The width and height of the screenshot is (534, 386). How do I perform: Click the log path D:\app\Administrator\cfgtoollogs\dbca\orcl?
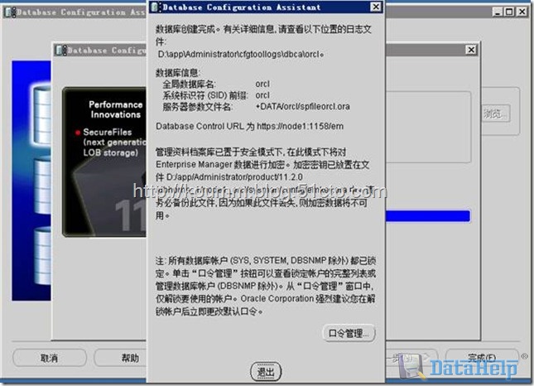pos(240,54)
